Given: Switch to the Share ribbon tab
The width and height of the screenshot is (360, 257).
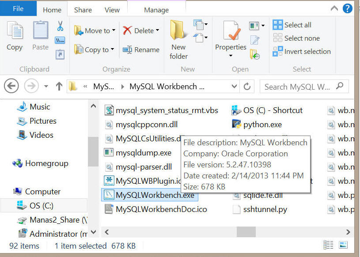Looking at the screenshot, I should point(83,10).
